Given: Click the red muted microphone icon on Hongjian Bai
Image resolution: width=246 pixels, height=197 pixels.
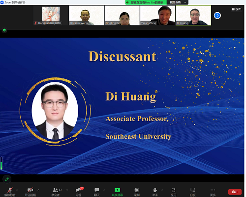Looking at the screenshot, I should 35,23.
